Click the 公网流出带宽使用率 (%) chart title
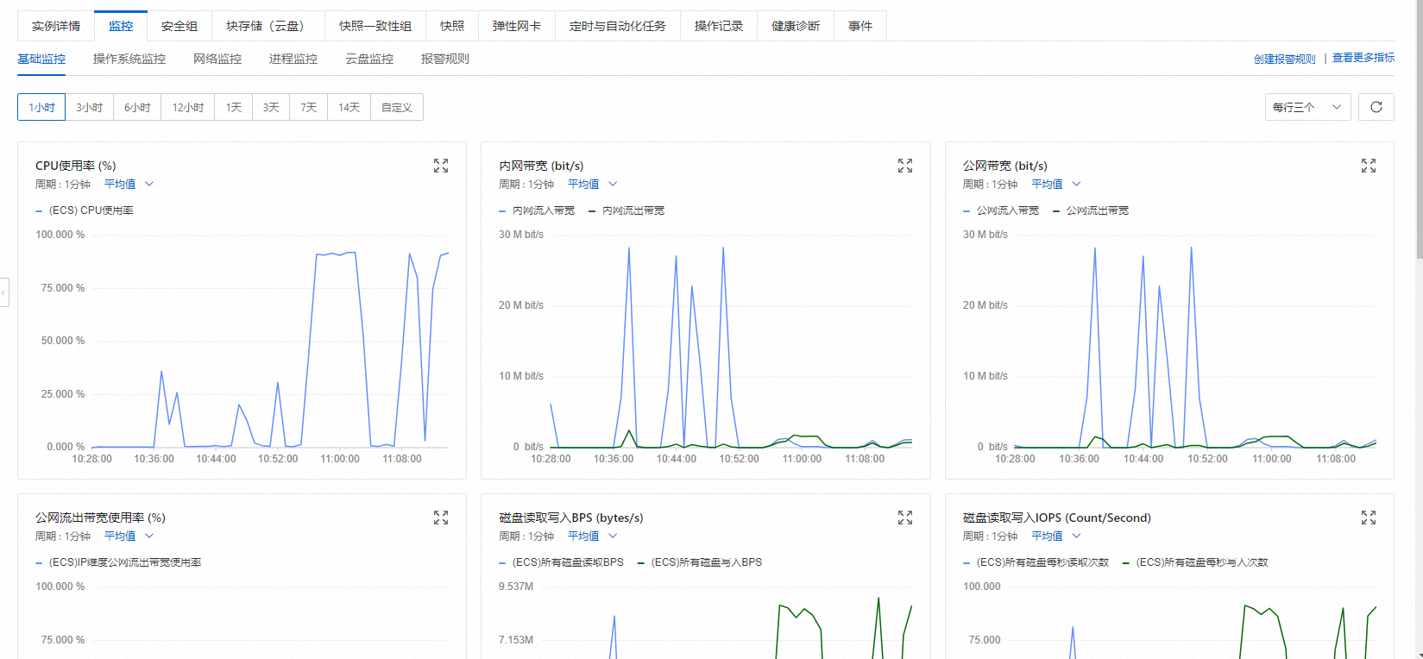1423x659 pixels. (100, 518)
